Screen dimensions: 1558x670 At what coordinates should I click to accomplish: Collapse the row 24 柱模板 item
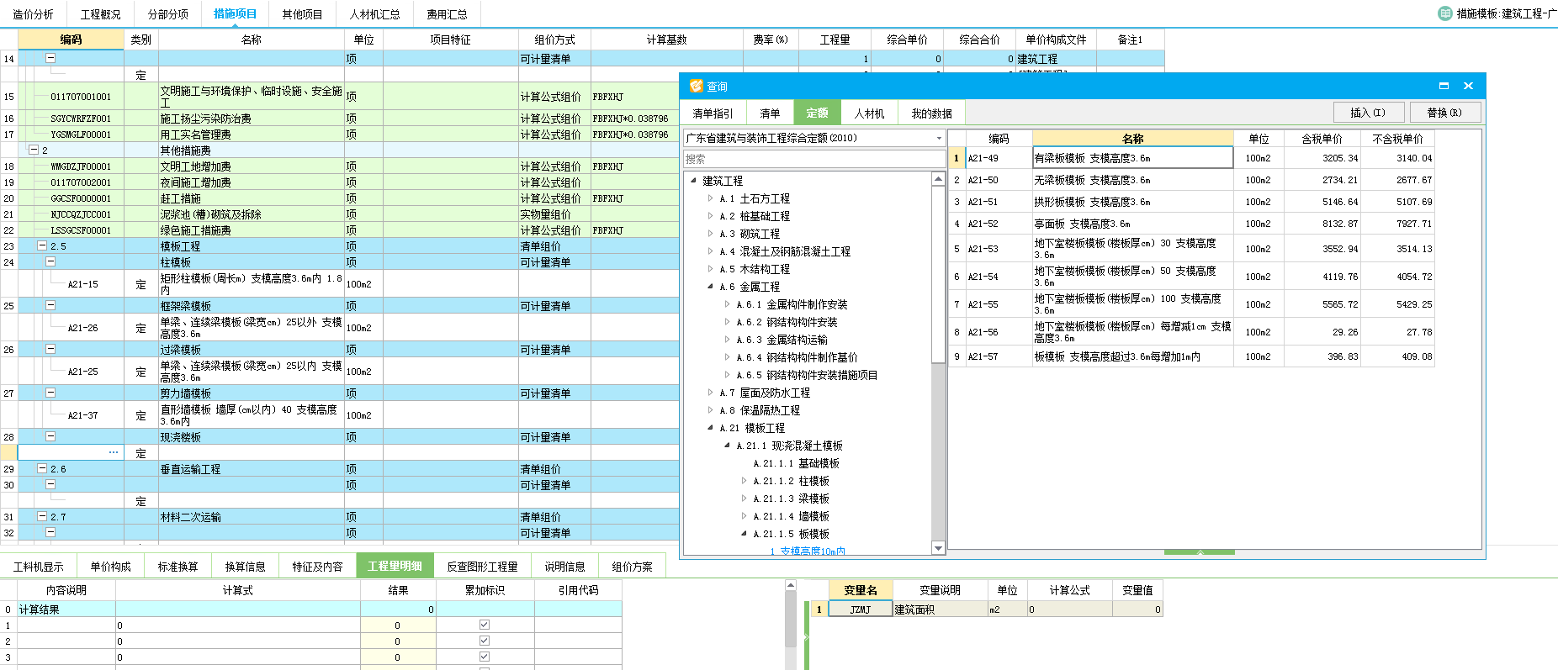50,261
